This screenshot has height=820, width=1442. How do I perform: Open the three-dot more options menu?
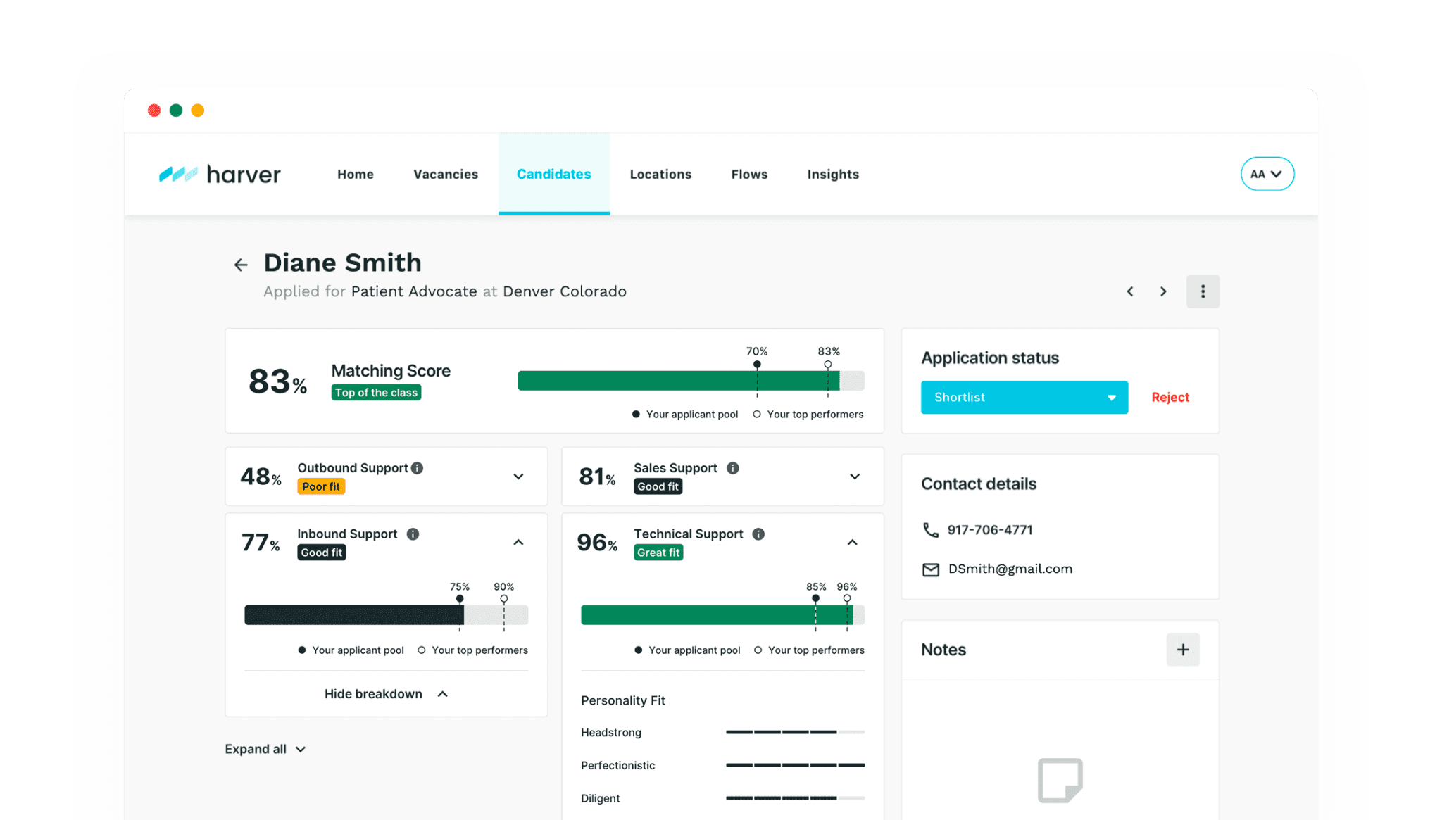[1203, 291]
